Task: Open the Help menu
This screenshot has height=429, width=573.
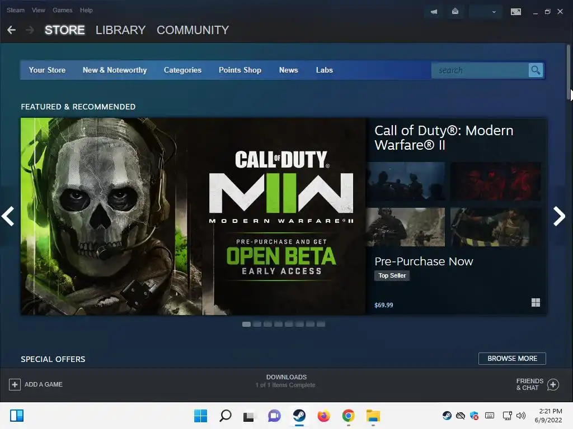Action: (x=86, y=10)
